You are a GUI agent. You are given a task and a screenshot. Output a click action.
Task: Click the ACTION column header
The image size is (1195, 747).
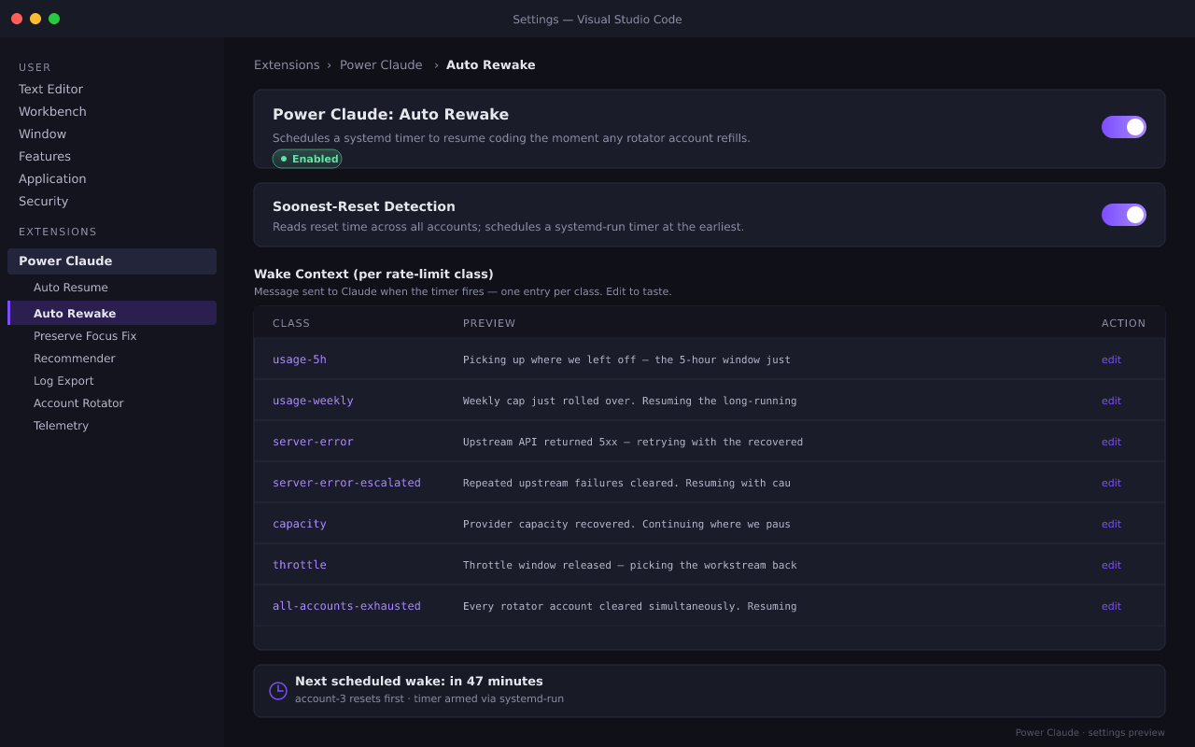coord(1124,323)
